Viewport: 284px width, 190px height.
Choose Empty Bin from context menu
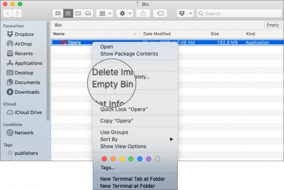coord(112,85)
